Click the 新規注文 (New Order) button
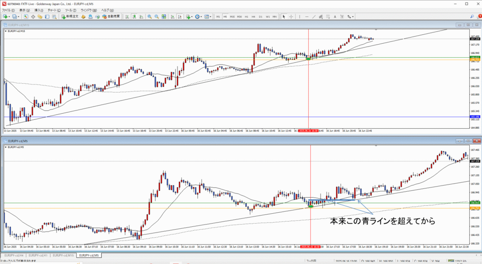The image size is (482, 264). [x=70, y=16]
